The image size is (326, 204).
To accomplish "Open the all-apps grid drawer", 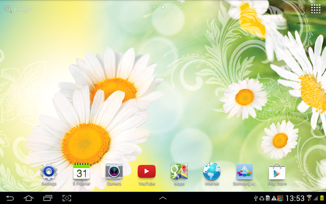I will [x=316, y=9].
